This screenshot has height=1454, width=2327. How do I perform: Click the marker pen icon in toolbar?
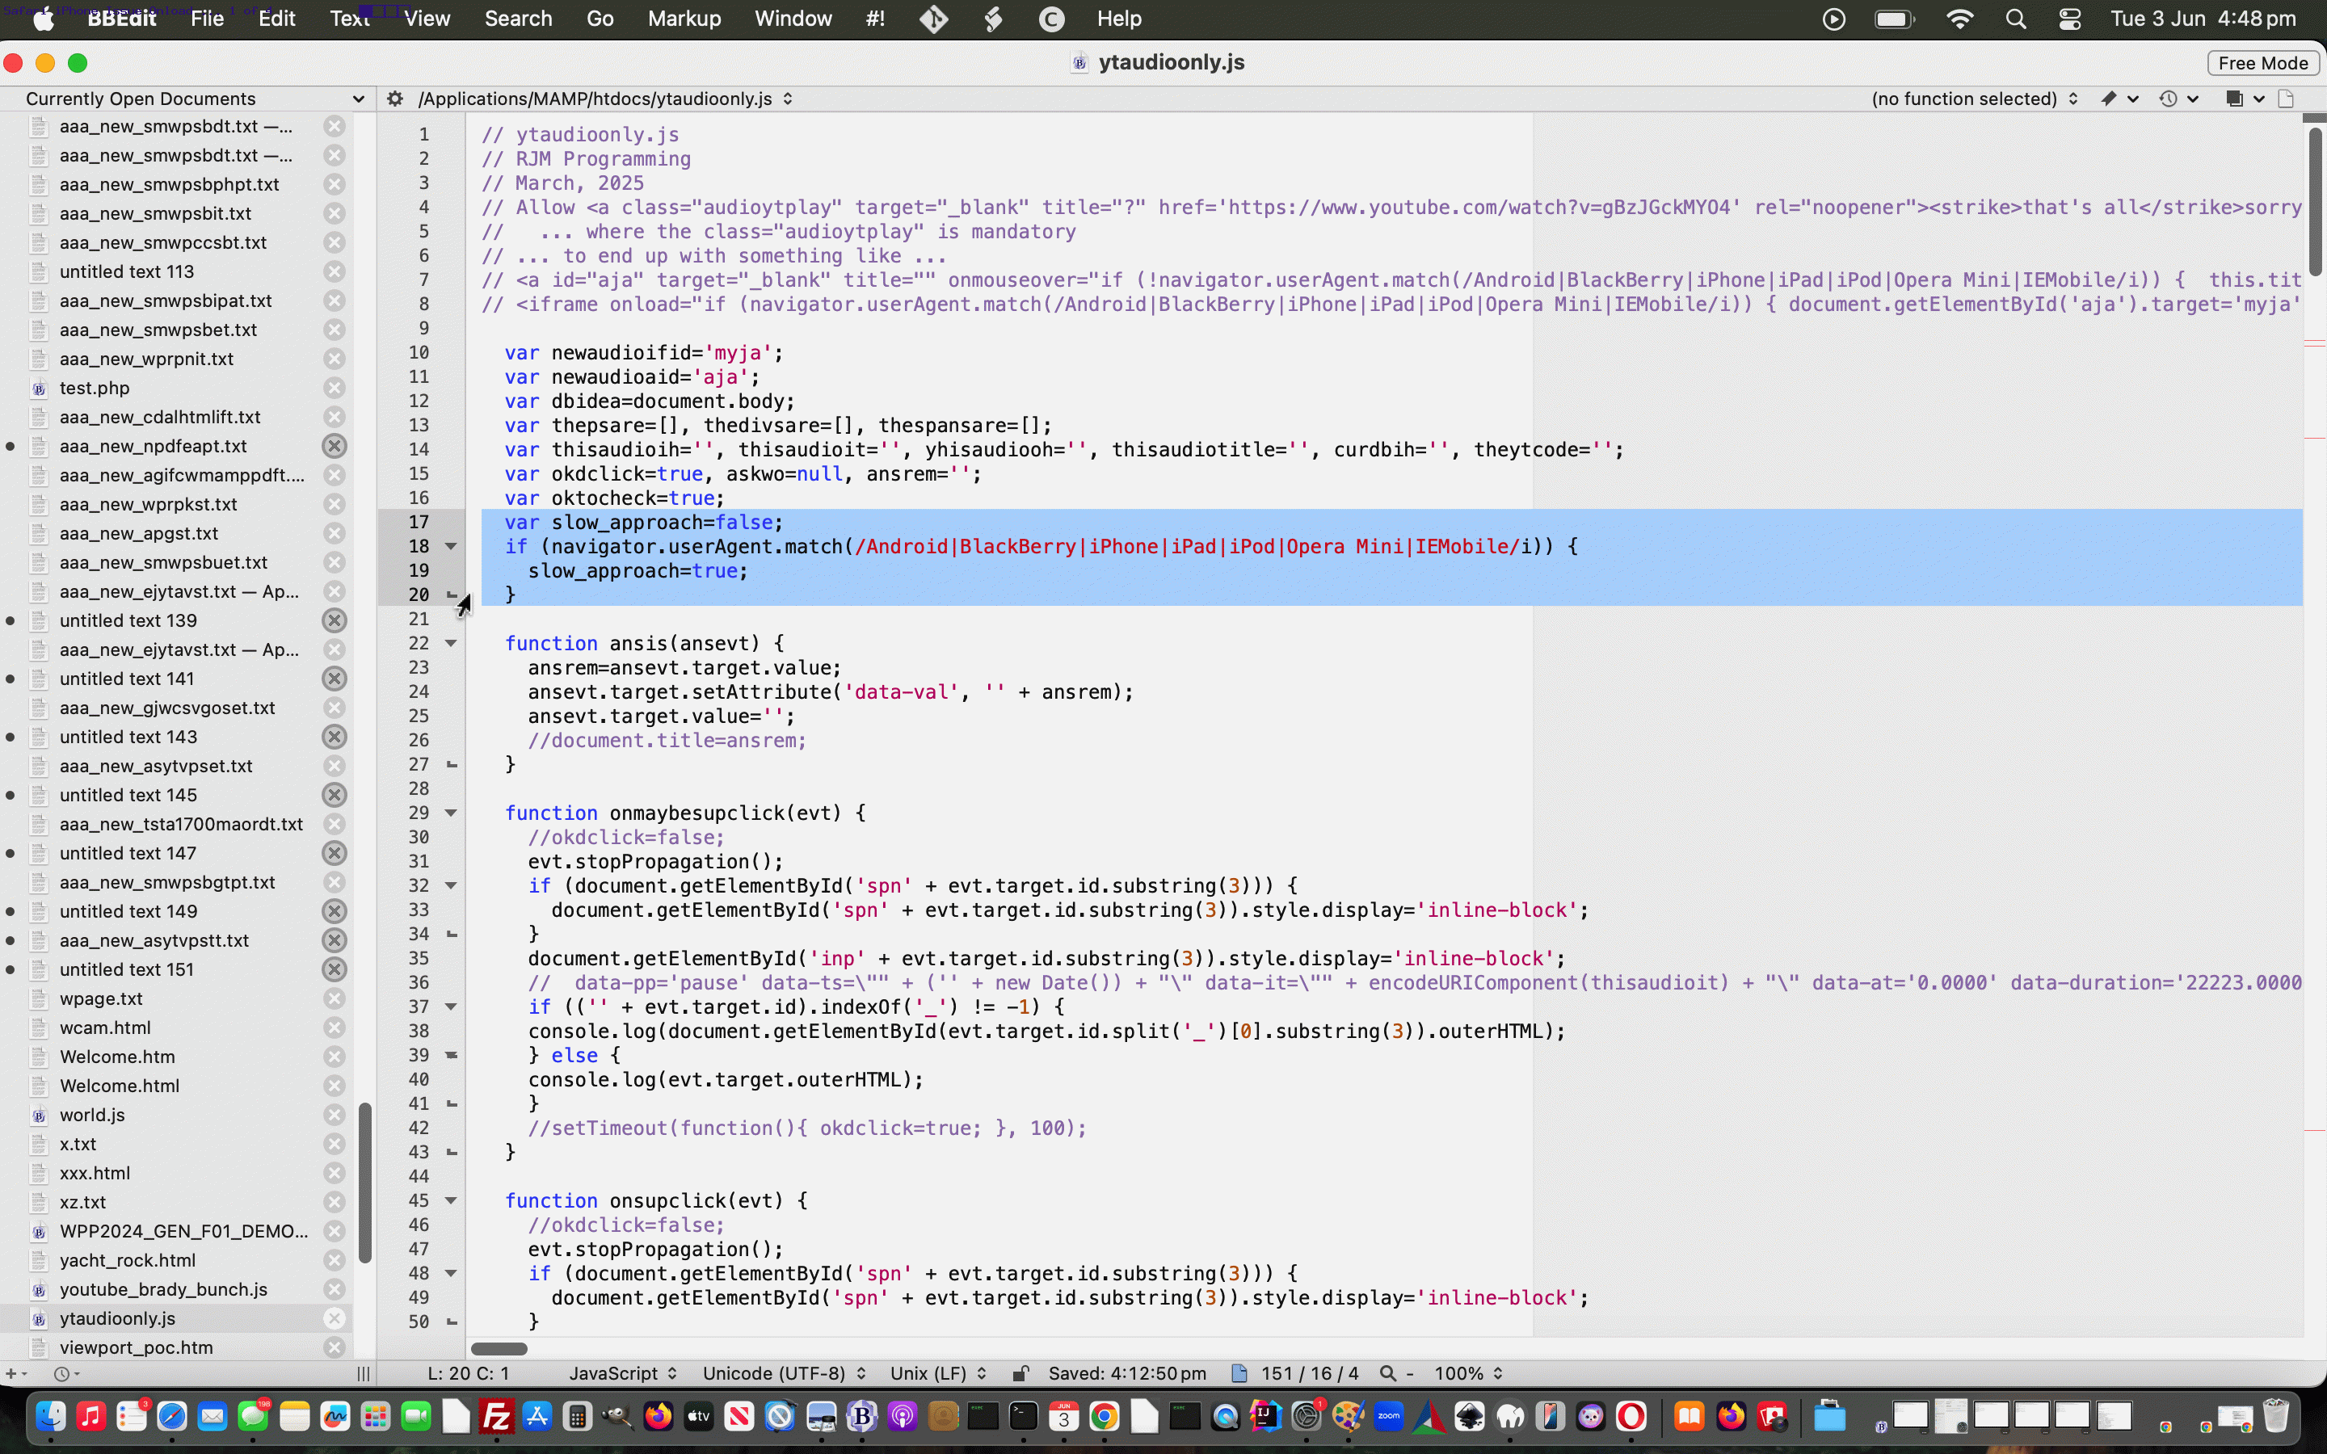pyautogui.click(x=2109, y=99)
